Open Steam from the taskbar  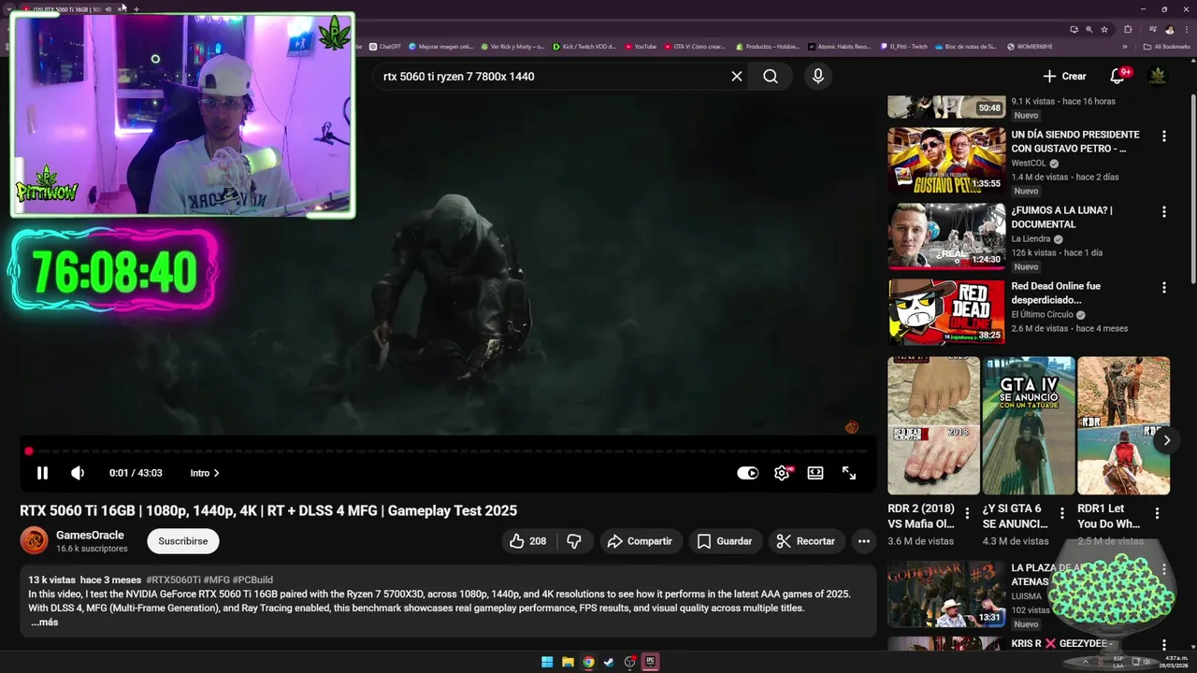click(x=609, y=662)
